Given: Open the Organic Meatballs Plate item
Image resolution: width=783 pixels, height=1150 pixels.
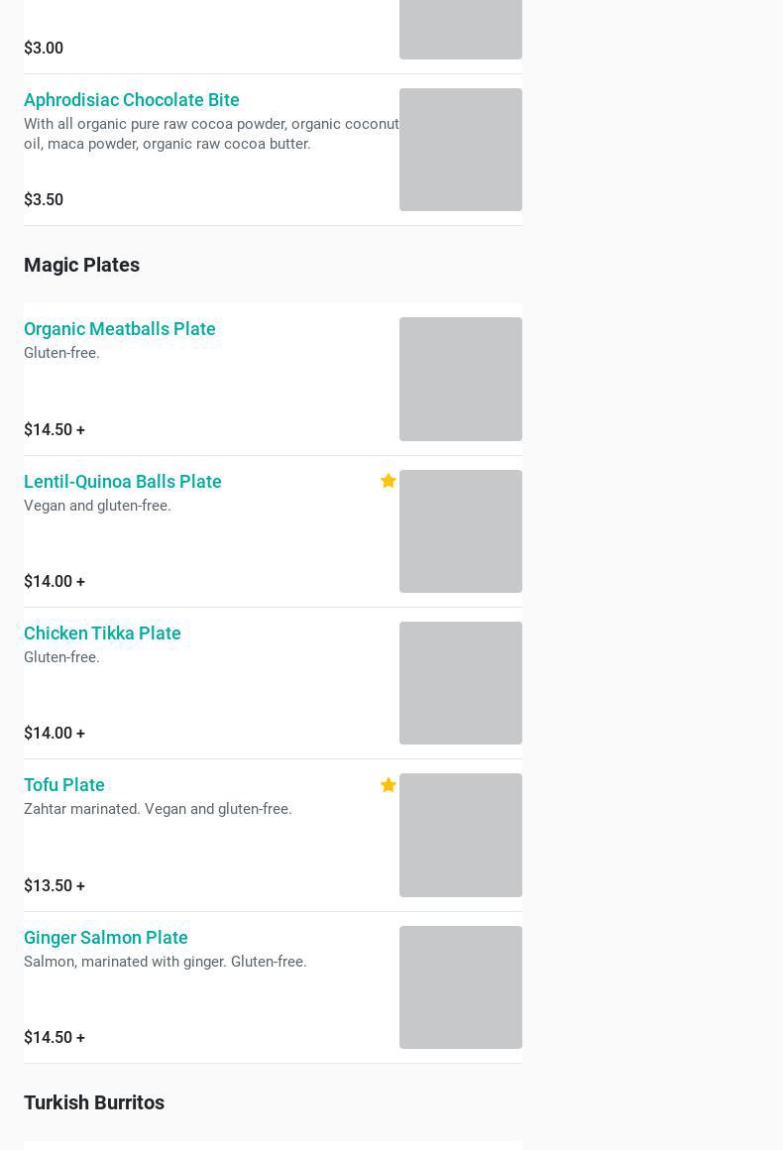Looking at the screenshot, I should (x=120, y=329).
